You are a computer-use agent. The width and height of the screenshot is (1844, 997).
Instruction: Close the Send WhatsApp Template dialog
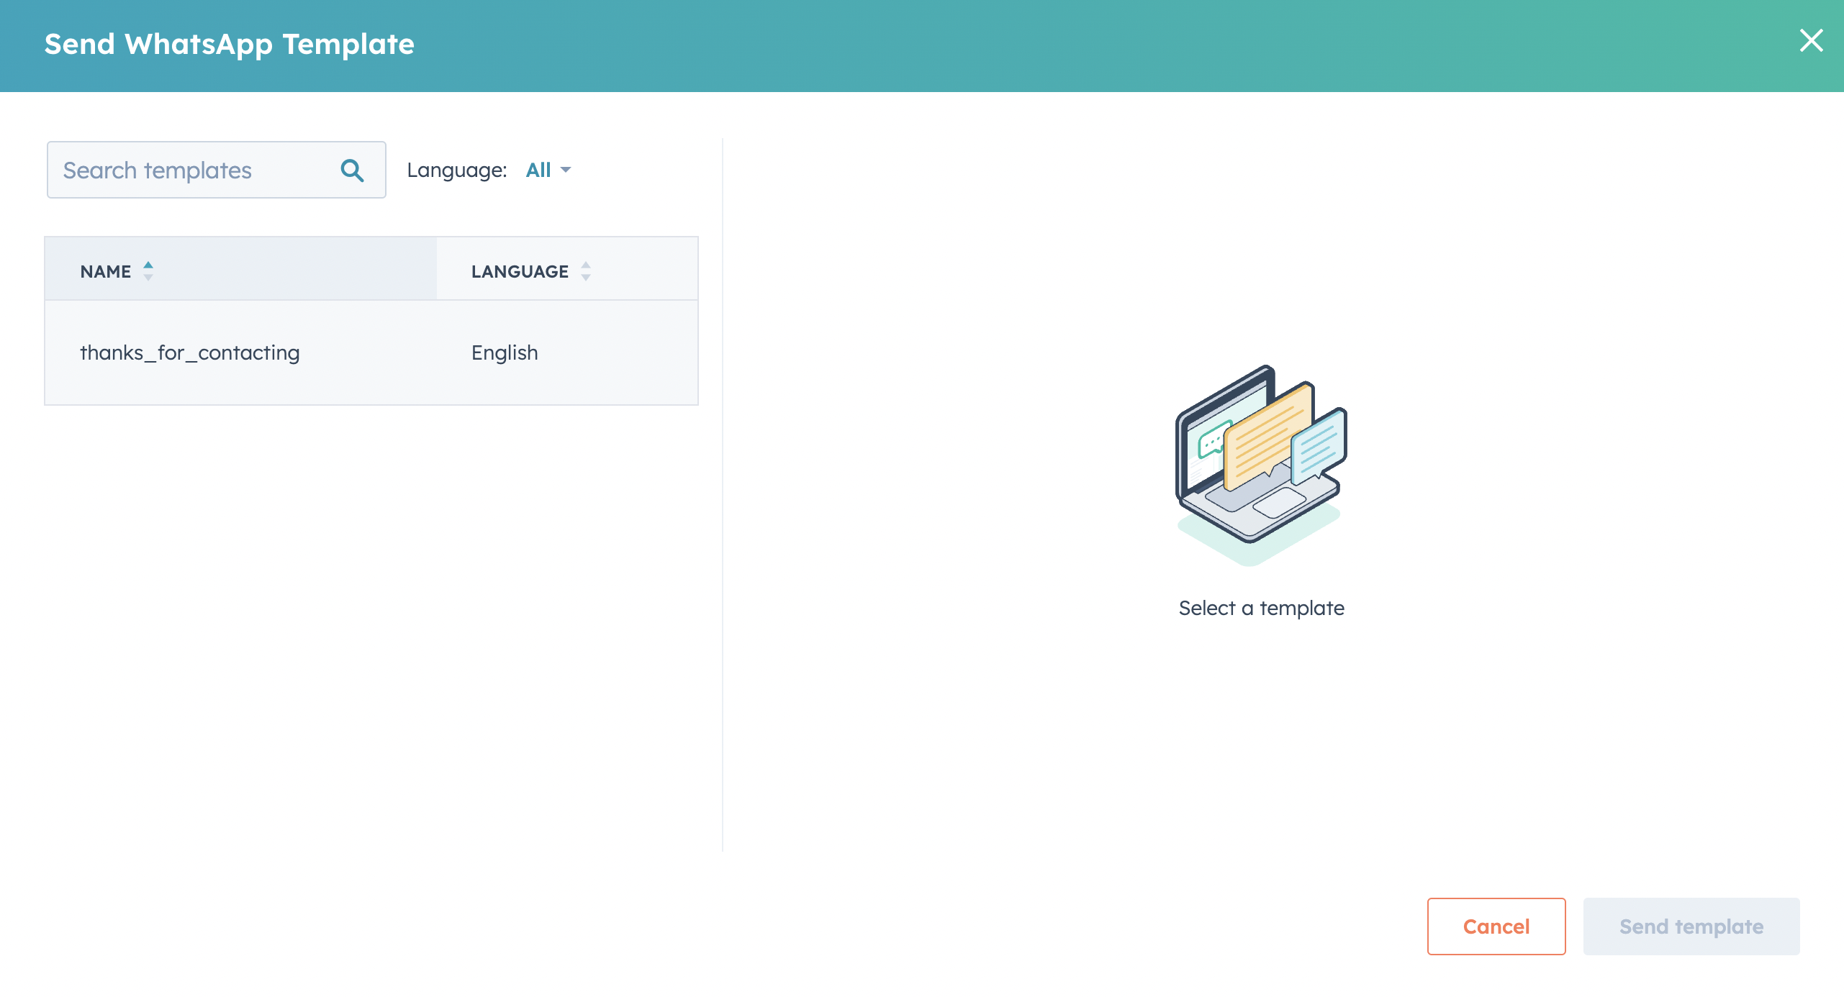[1811, 41]
